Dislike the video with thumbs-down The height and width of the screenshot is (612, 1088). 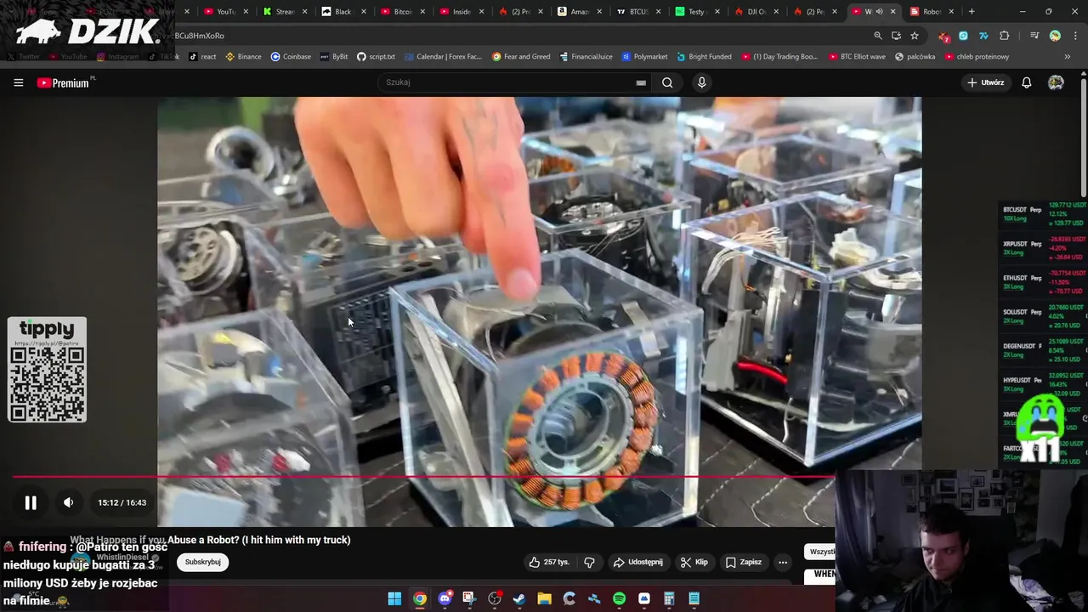589,562
